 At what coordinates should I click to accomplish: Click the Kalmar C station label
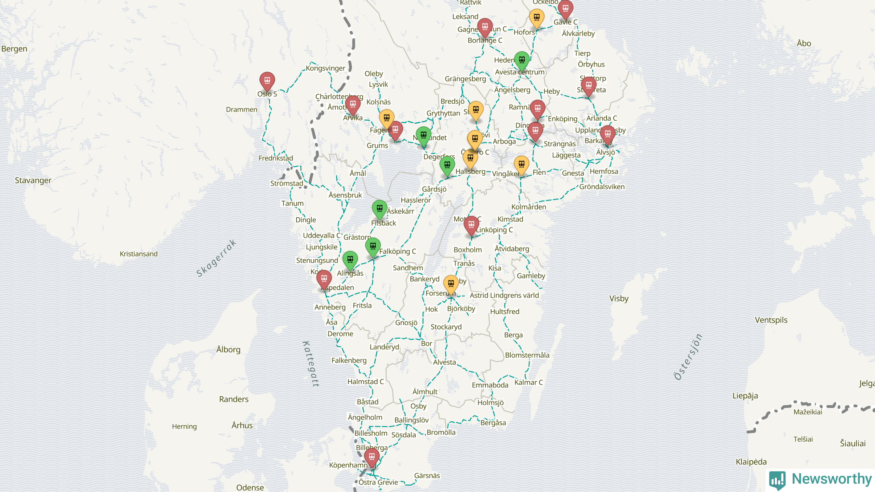528,382
